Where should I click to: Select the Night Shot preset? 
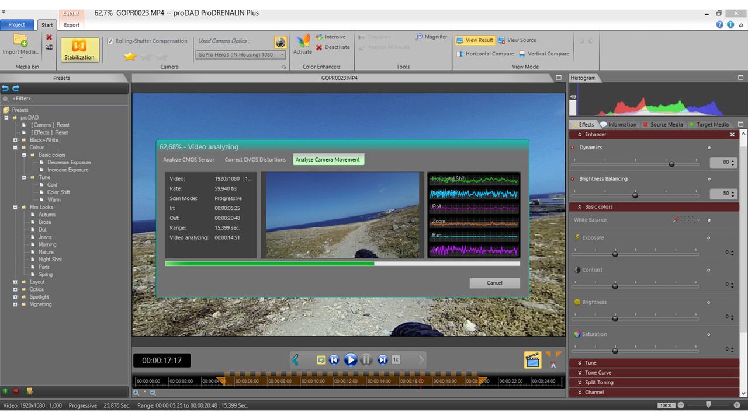point(50,260)
